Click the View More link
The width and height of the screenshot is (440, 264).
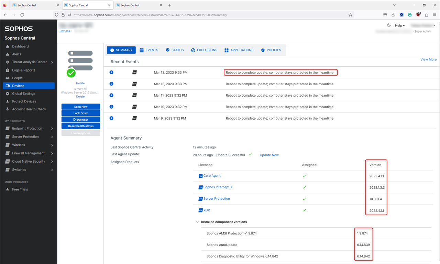coord(428,59)
